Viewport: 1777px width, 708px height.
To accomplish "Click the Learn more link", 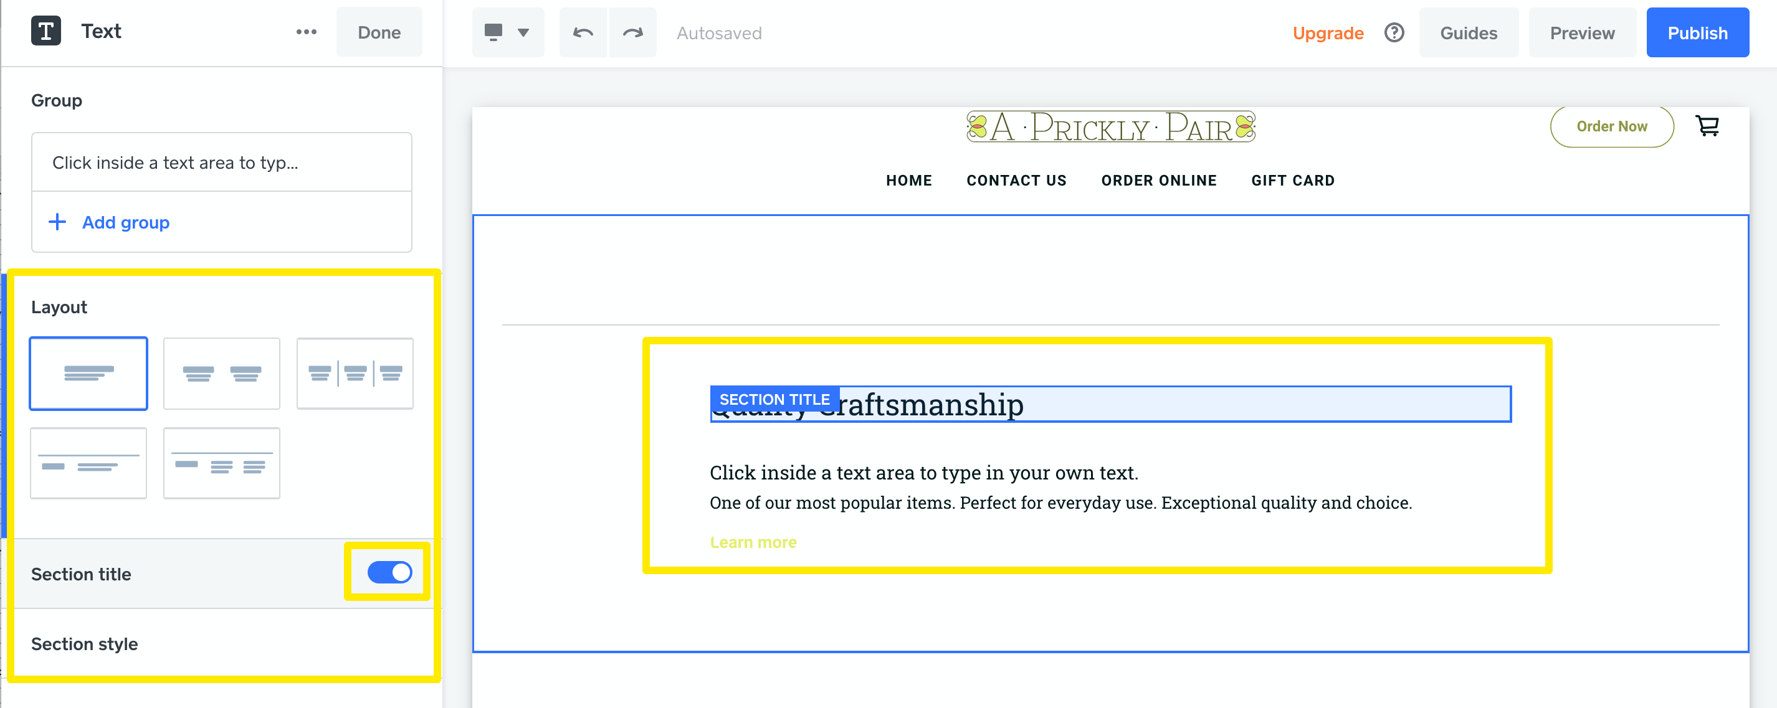I will click(753, 542).
